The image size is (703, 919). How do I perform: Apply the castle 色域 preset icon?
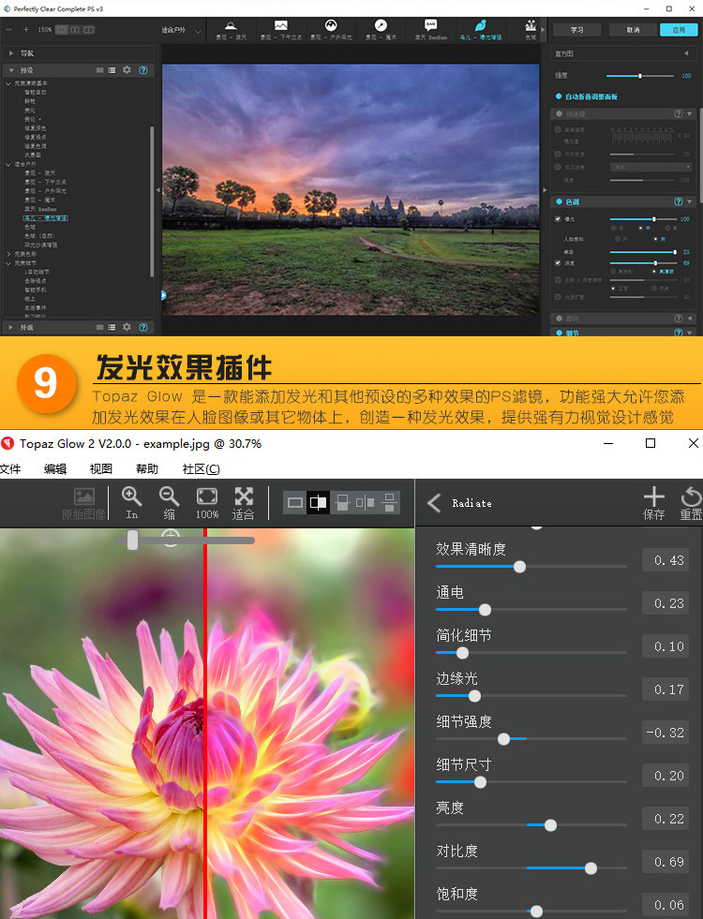pyautogui.click(x=531, y=25)
